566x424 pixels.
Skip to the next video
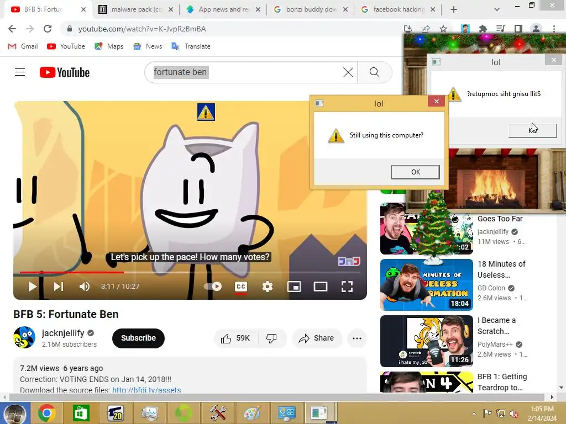point(59,287)
